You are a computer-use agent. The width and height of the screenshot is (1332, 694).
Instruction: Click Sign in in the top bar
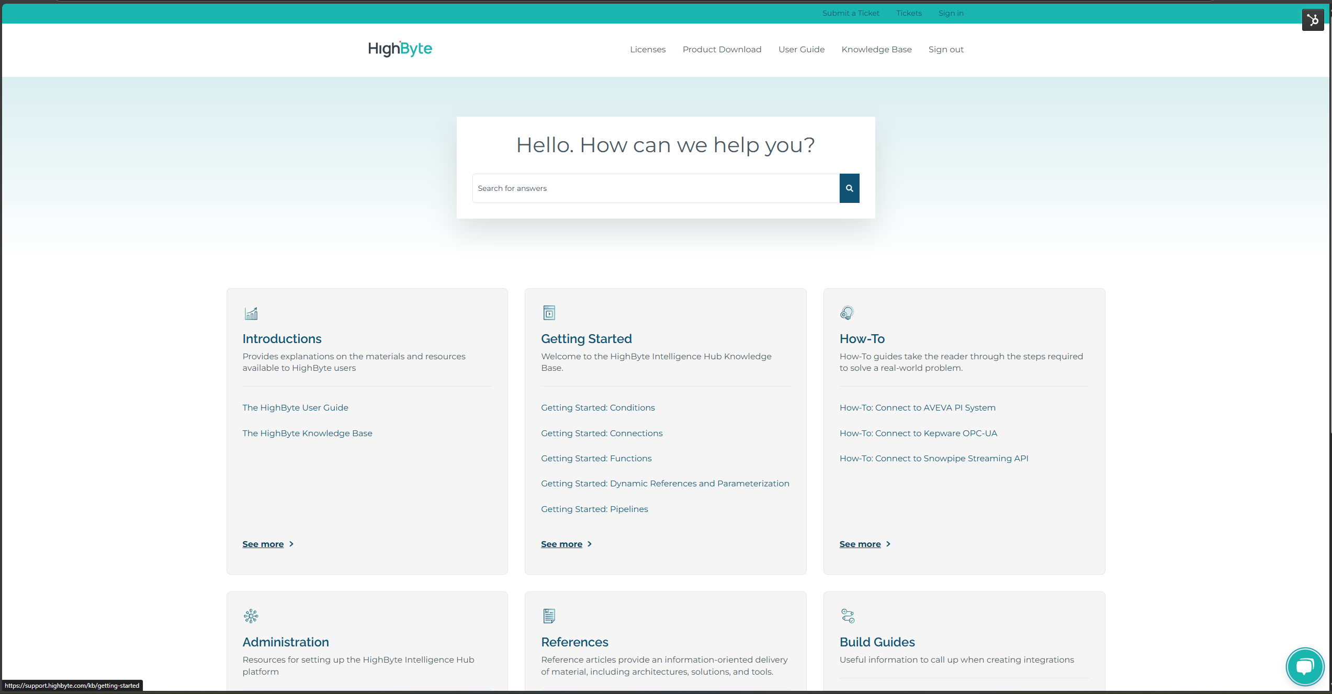[x=951, y=13]
